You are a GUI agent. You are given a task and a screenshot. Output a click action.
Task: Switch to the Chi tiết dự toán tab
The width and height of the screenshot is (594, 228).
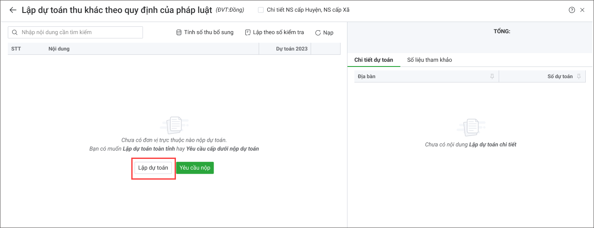point(373,60)
